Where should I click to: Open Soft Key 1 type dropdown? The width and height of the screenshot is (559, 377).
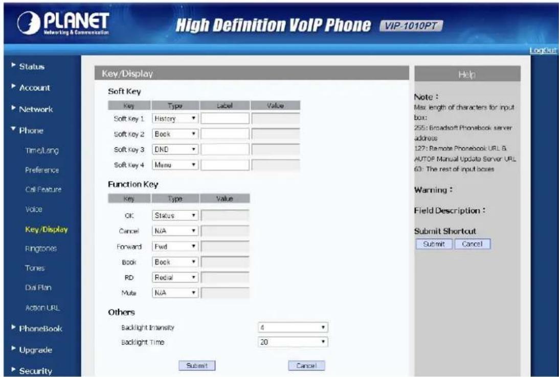(175, 118)
